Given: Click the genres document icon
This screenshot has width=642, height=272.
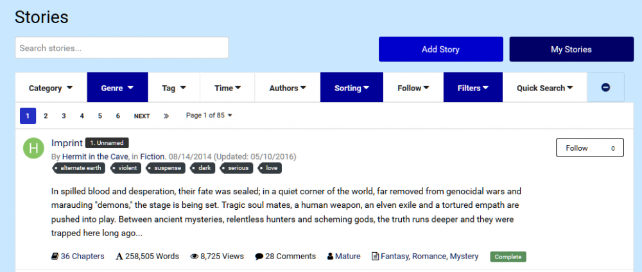Looking at the screenshot, I should (376, 257).
